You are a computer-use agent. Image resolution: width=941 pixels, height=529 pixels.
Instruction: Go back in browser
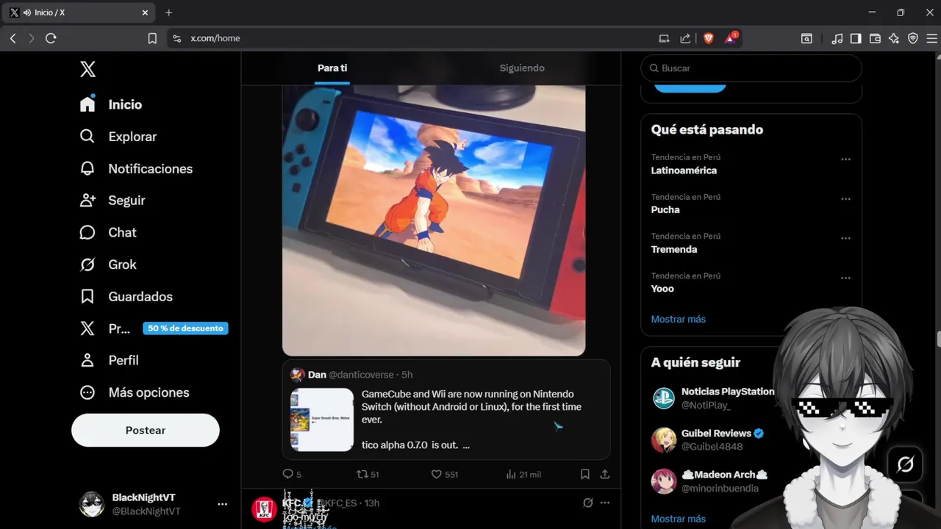[x=12, y=38]
